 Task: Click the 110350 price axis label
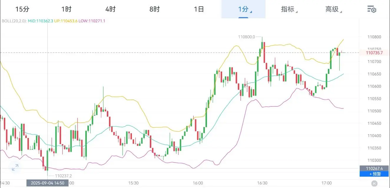point(374,148)
